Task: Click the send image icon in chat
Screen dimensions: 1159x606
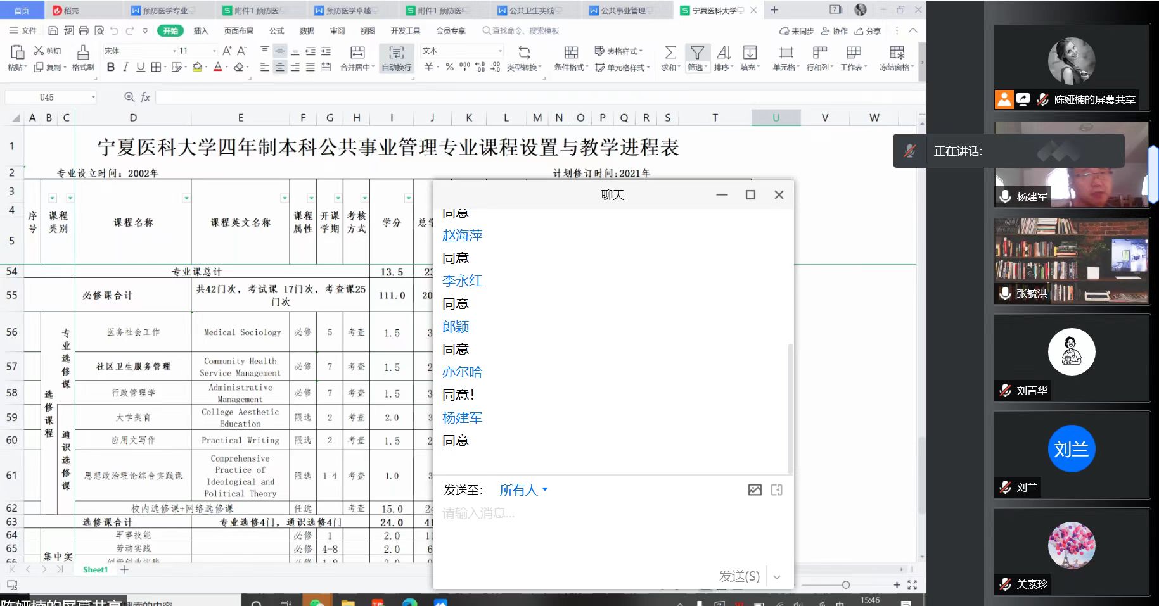Action: click(755, 489)
